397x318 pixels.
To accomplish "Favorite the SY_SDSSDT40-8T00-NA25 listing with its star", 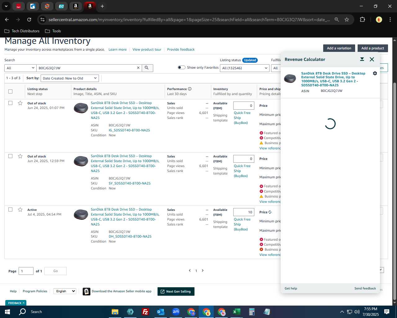I will (x=20, y=156).
